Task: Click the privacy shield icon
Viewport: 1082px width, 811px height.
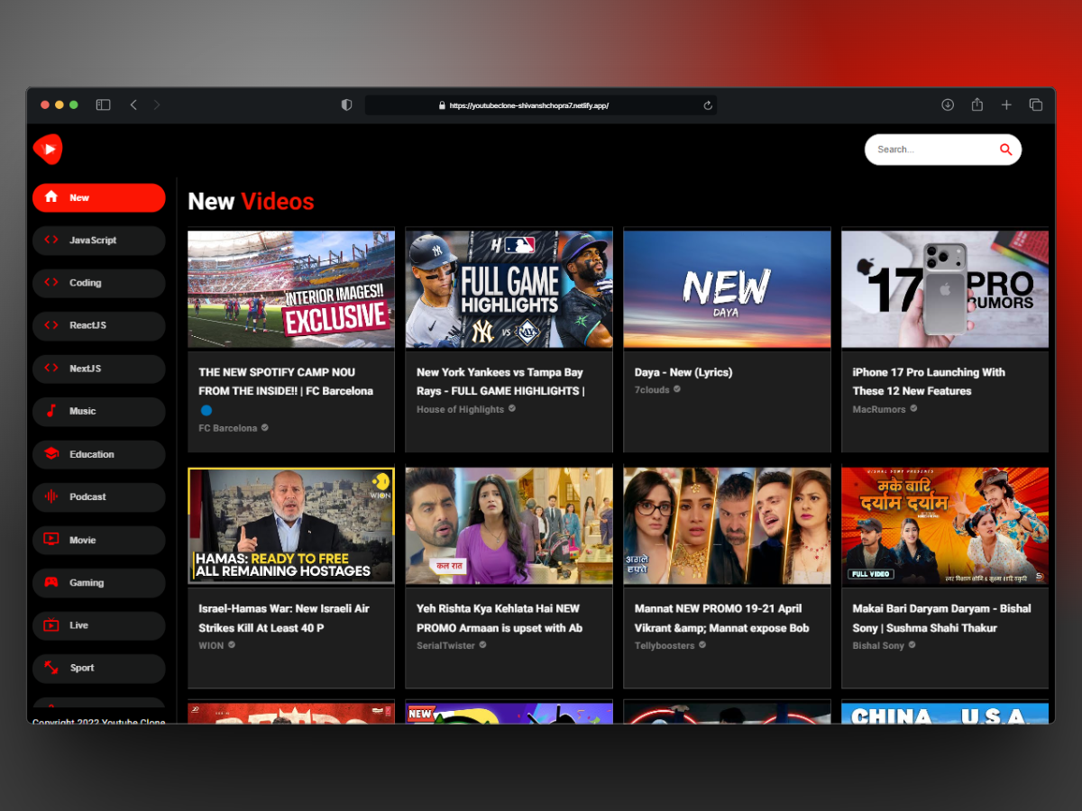Action: (x=346, y=105)
